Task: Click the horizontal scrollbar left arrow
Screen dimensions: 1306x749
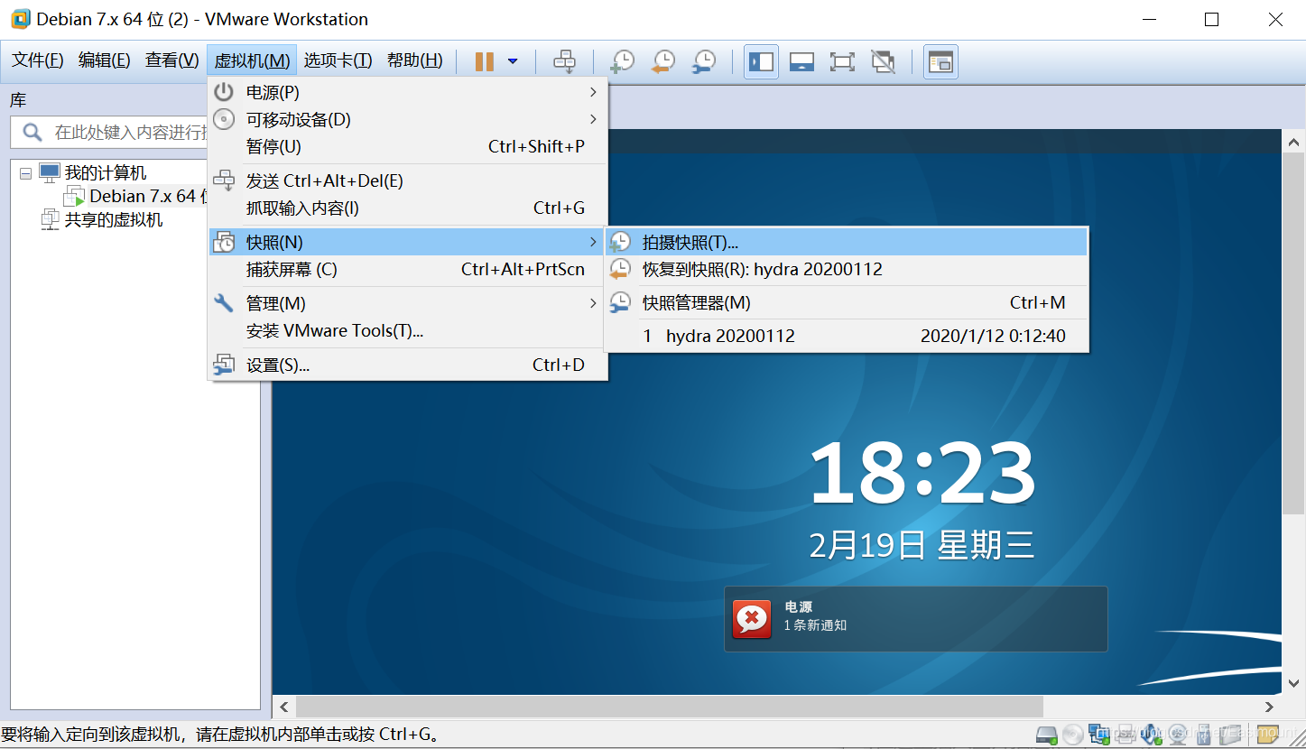Action: 283,707
